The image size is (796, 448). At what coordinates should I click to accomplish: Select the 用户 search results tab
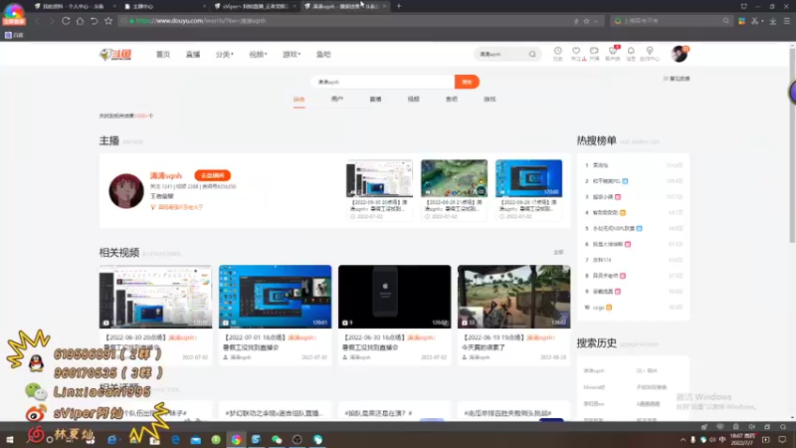(337, 99)
